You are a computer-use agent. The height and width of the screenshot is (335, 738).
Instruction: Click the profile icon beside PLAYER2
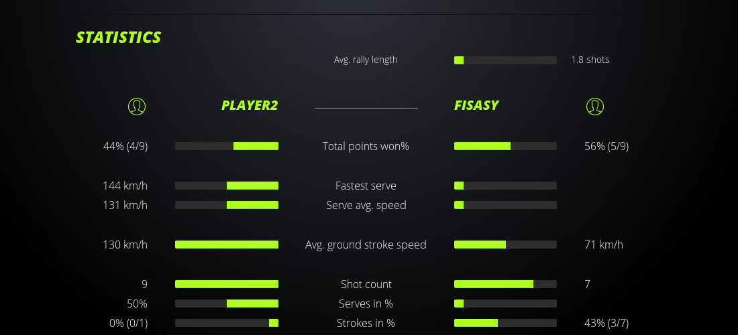click(x=137, y=106)
